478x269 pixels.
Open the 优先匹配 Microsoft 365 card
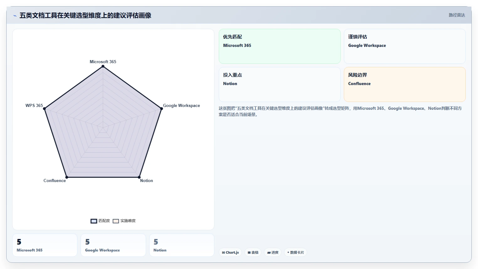pos(280,46)
